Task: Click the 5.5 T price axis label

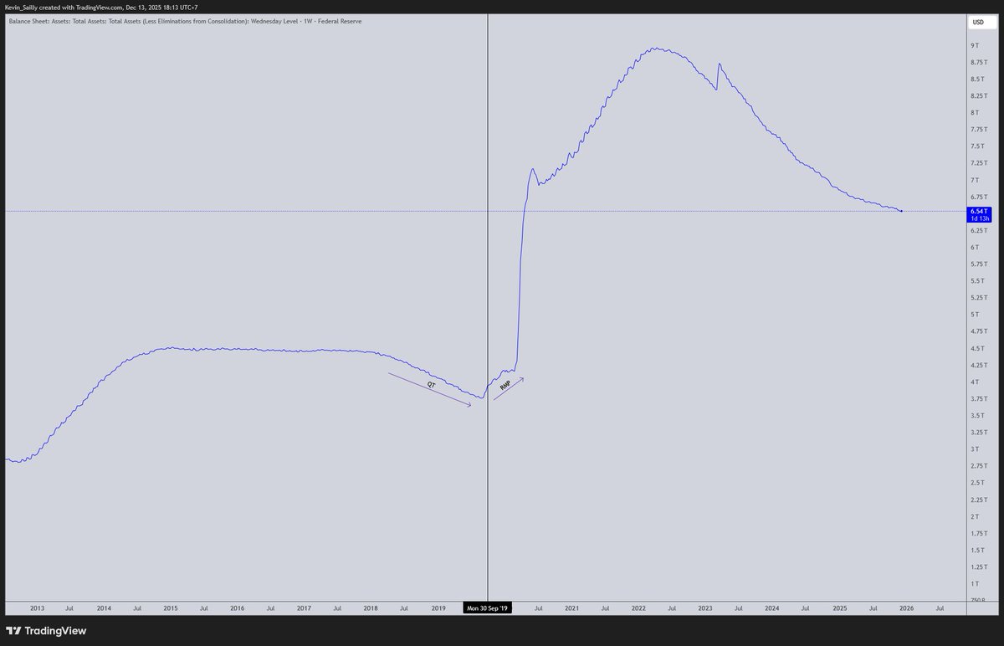Action: click(x=976, y=281)
